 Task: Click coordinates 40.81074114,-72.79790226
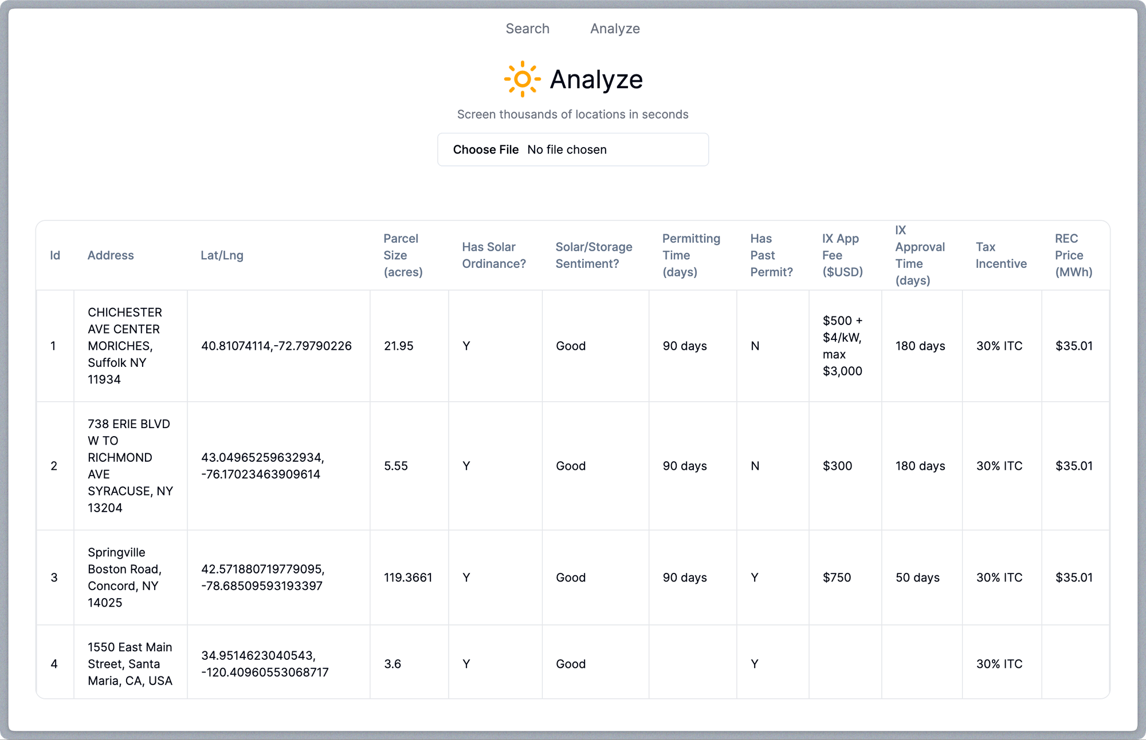coord(276,346)
